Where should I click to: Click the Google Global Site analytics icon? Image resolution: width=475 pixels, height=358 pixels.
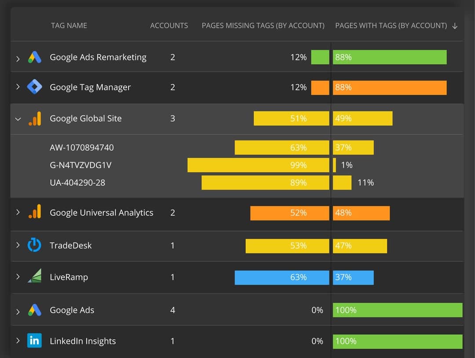point(35,118)
